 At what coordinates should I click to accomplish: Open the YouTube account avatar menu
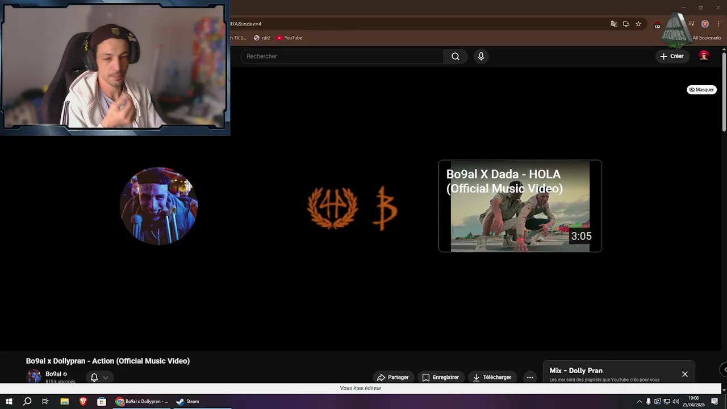pyautogui.click(x=704, y=56)
